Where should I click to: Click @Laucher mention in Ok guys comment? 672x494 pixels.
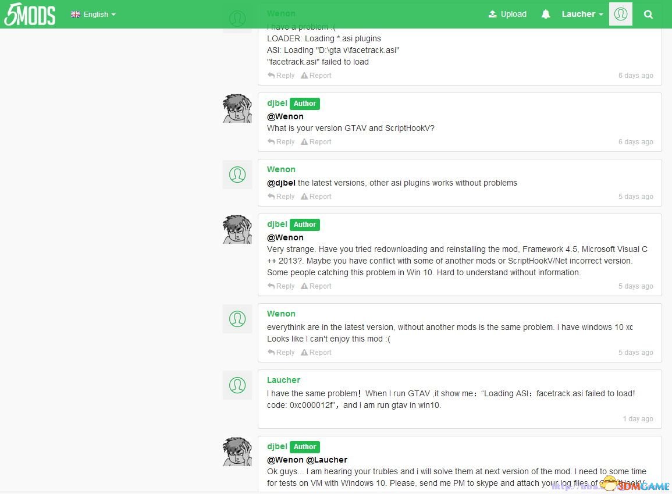[326, 460]
